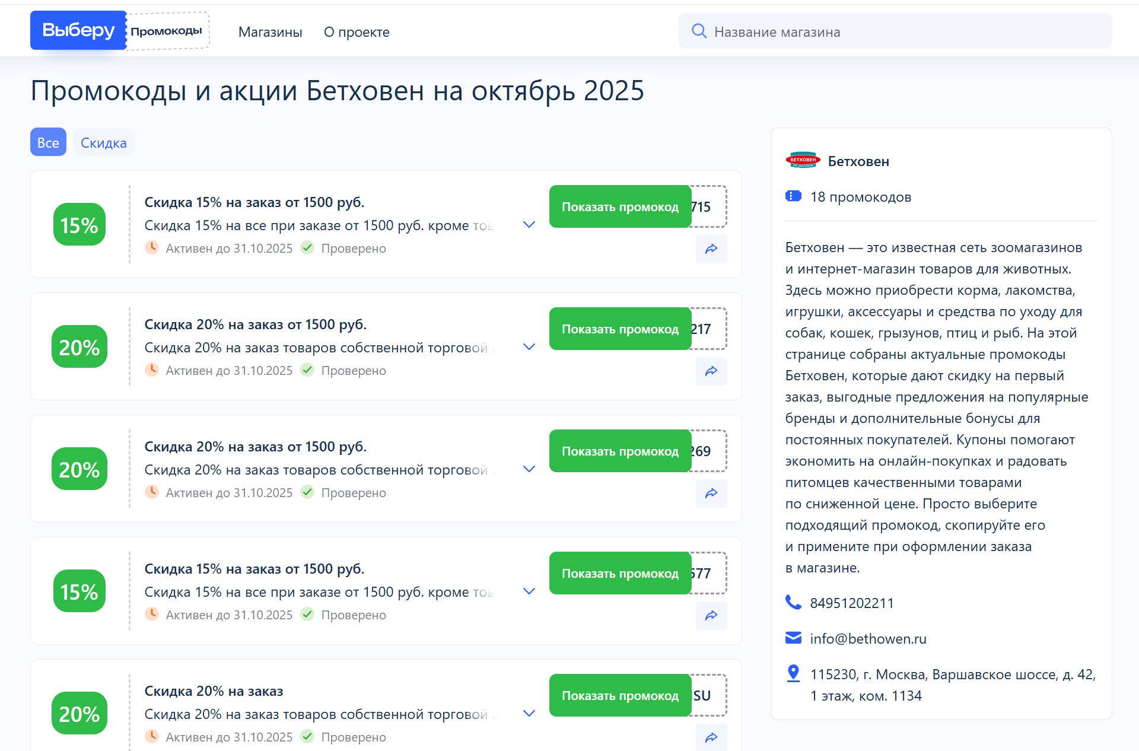Click the envelope icon beside the email address
The width and height of the screenshot is (1139, 751).
tap(793, 638)
